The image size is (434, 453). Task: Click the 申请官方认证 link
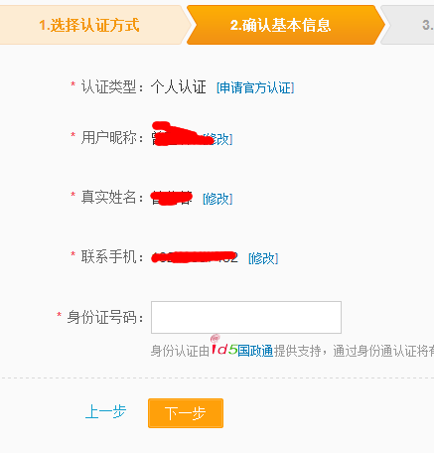pyautogui.click(x=255, y=88)
